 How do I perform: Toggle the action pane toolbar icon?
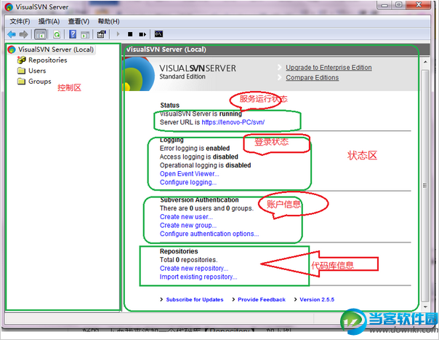coord(85,34)
